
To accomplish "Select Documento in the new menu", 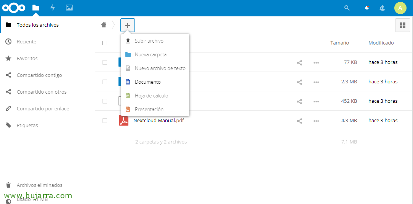I will coord(148,82).
